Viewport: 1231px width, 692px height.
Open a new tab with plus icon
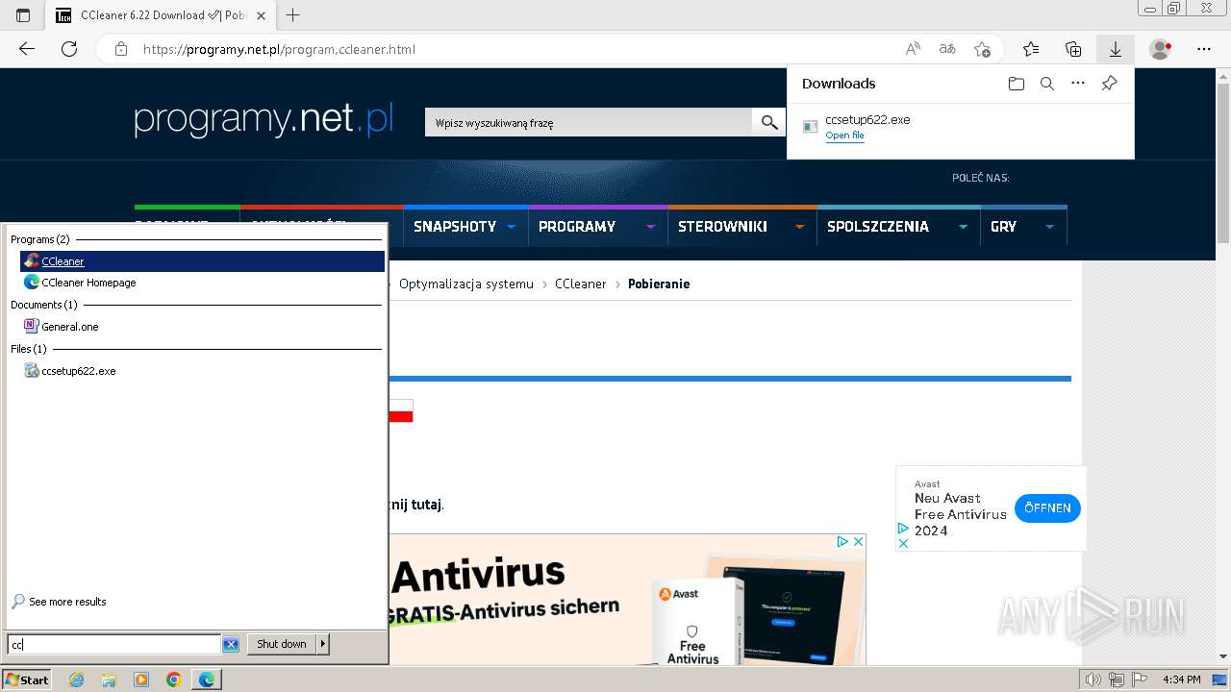point(293,15)
